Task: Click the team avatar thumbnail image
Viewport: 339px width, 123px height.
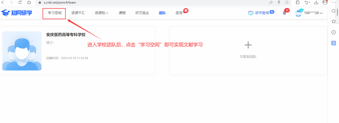Action: (x=22, y=51)
